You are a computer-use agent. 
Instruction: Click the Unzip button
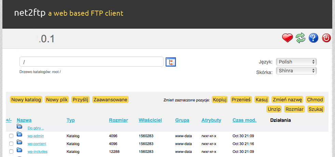[x=274, y=109]
